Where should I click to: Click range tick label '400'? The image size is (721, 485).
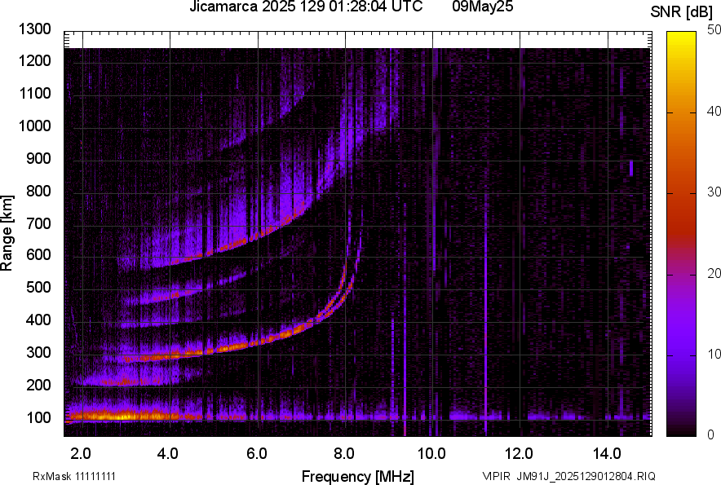tap(38, 320)
